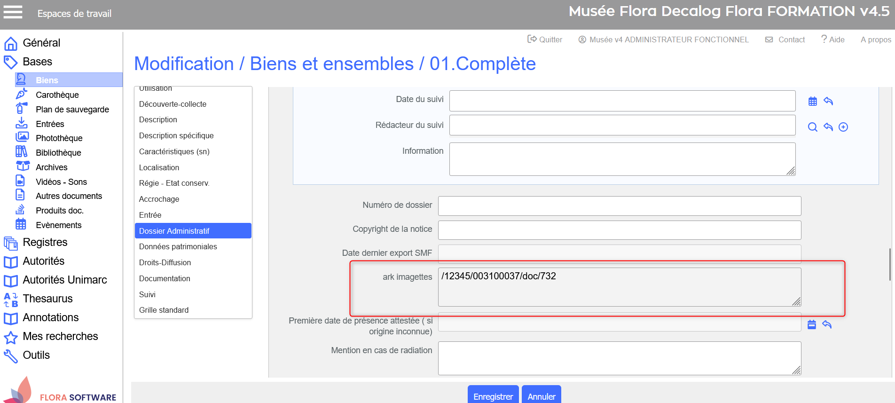Click the Carothèque icon
895x403 pixels.
point(22,95)
